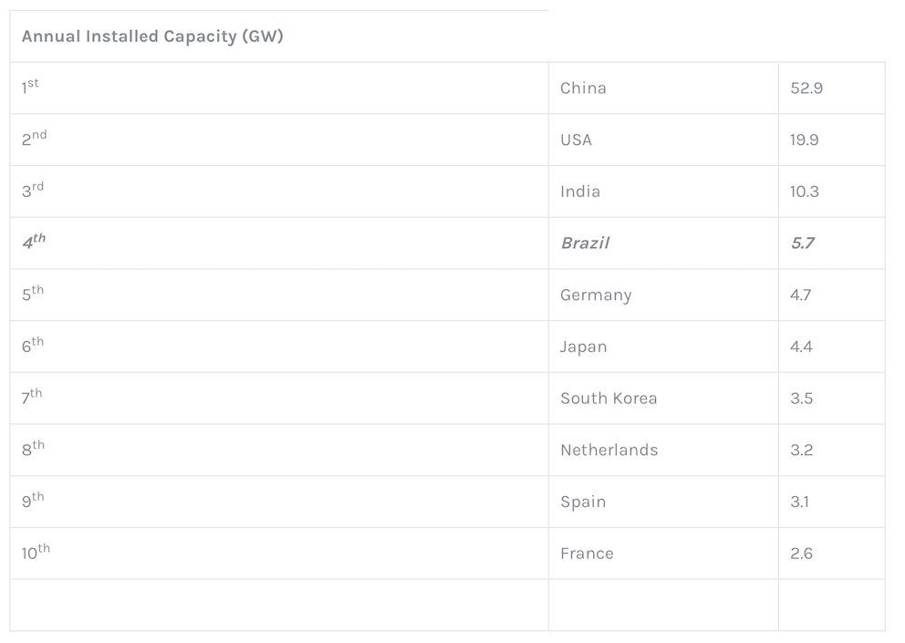Click the Japan table cell
This screenshot has height=643, width=905.
click(583, 347)
